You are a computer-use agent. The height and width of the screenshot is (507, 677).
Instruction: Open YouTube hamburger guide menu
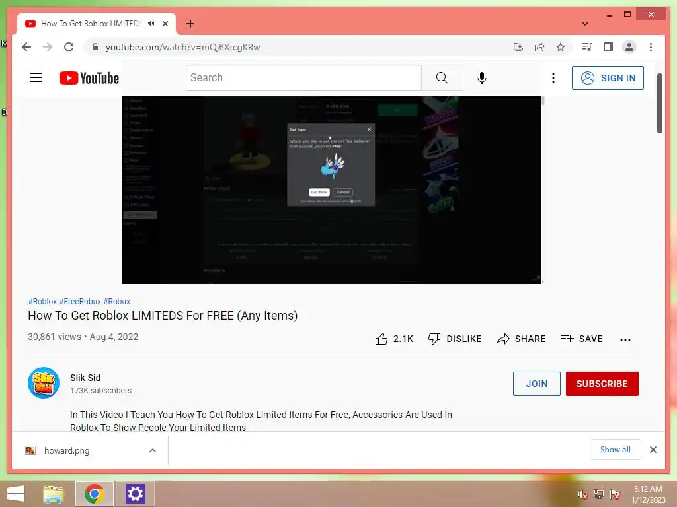(x=36, y=78)
